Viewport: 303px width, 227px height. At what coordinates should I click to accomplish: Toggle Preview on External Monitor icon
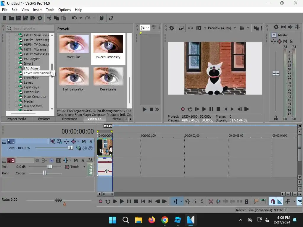[181, 28]
